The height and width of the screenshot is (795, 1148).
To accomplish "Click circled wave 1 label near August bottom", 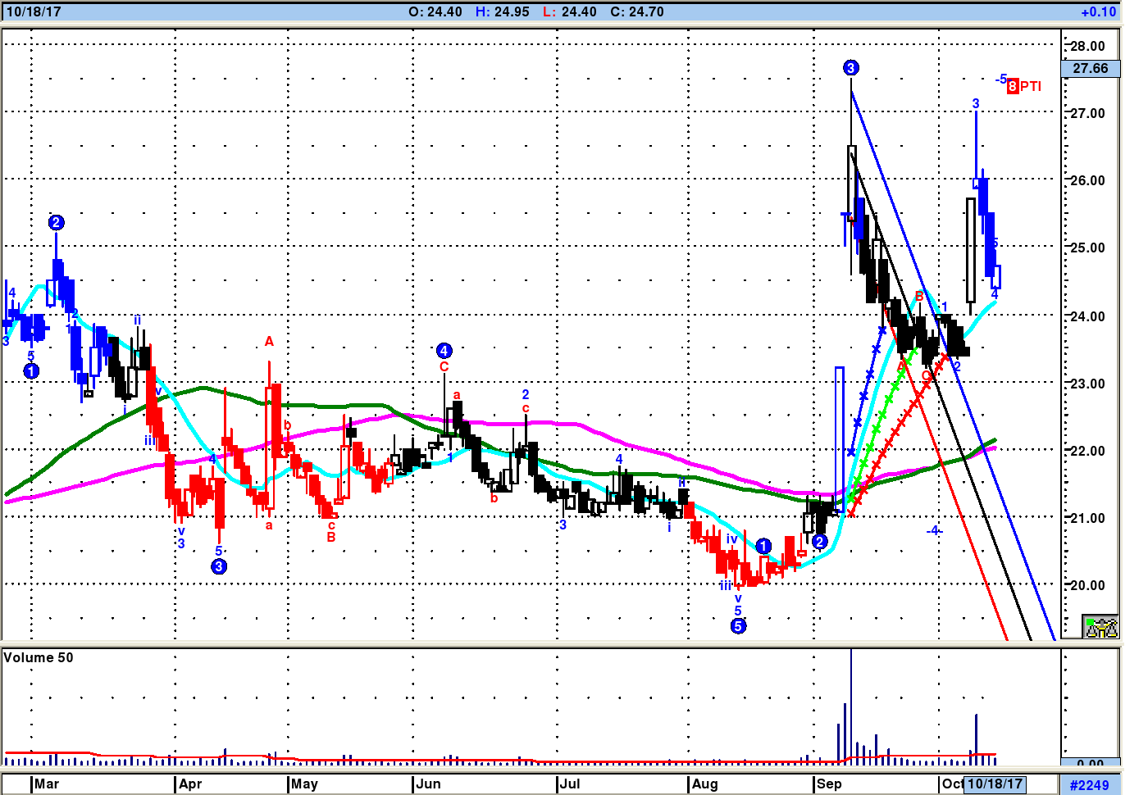I will (763, 546).
